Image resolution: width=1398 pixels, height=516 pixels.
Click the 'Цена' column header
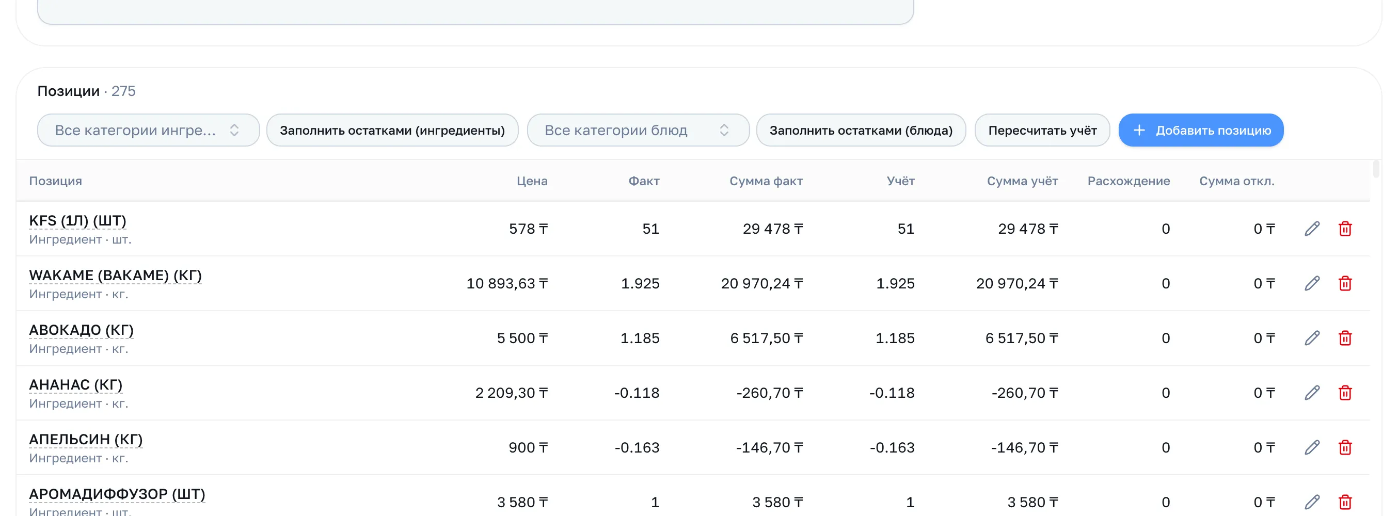click(x=532, y=181)
